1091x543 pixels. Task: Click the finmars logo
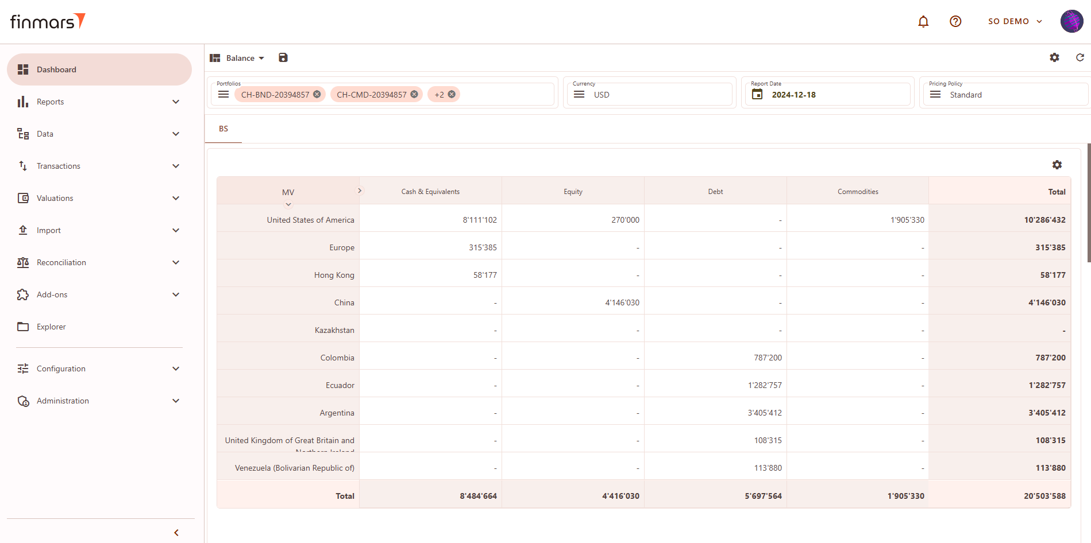pyautogui.click(x=48, y=22)
